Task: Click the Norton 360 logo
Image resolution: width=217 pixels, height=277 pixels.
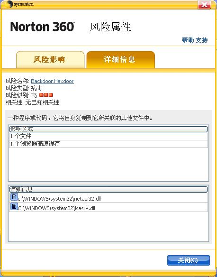Action: coord(42,27)
